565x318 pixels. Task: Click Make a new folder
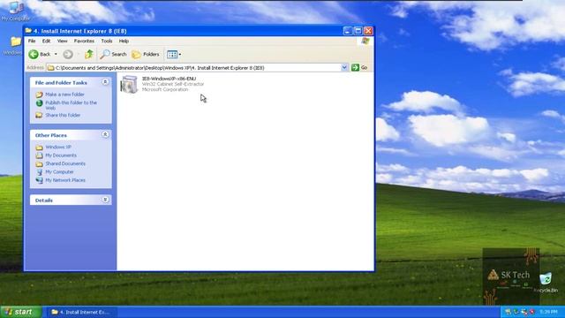point(64,95)
